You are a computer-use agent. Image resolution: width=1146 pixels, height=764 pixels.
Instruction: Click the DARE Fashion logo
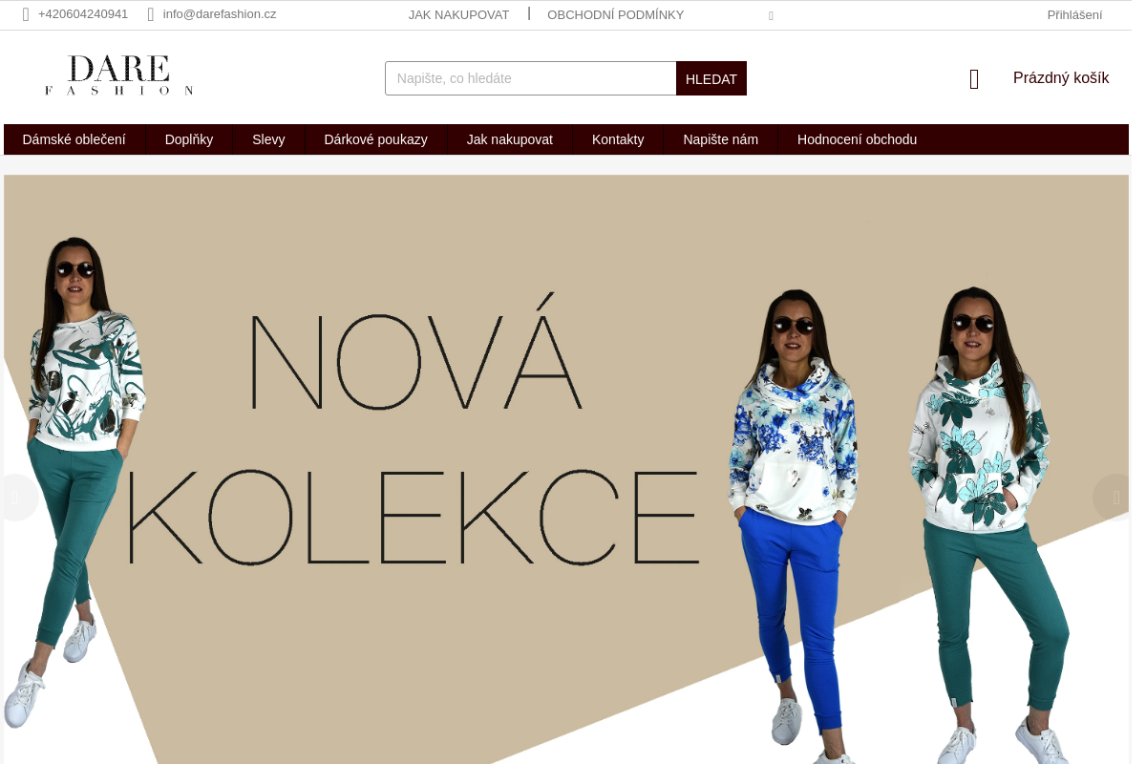(x=119, y=75)
